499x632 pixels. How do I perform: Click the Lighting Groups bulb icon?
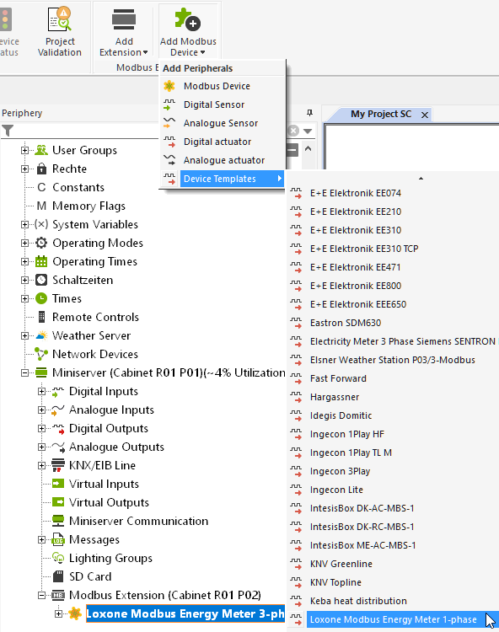click(x=58, y=558)
